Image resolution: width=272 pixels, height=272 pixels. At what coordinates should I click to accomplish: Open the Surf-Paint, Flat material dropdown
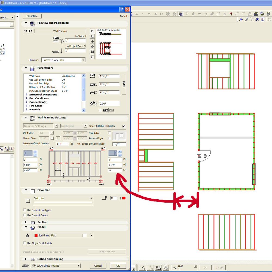point(63,236)
